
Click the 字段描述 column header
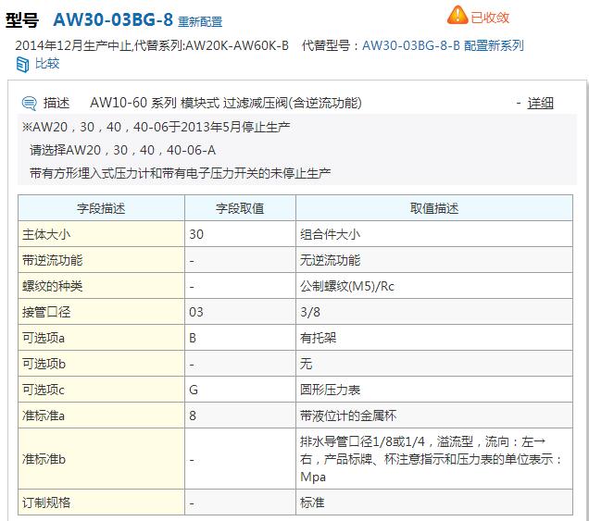point(102,208)
